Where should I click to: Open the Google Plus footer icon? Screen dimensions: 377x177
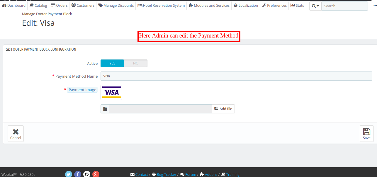tap(96, 174)
